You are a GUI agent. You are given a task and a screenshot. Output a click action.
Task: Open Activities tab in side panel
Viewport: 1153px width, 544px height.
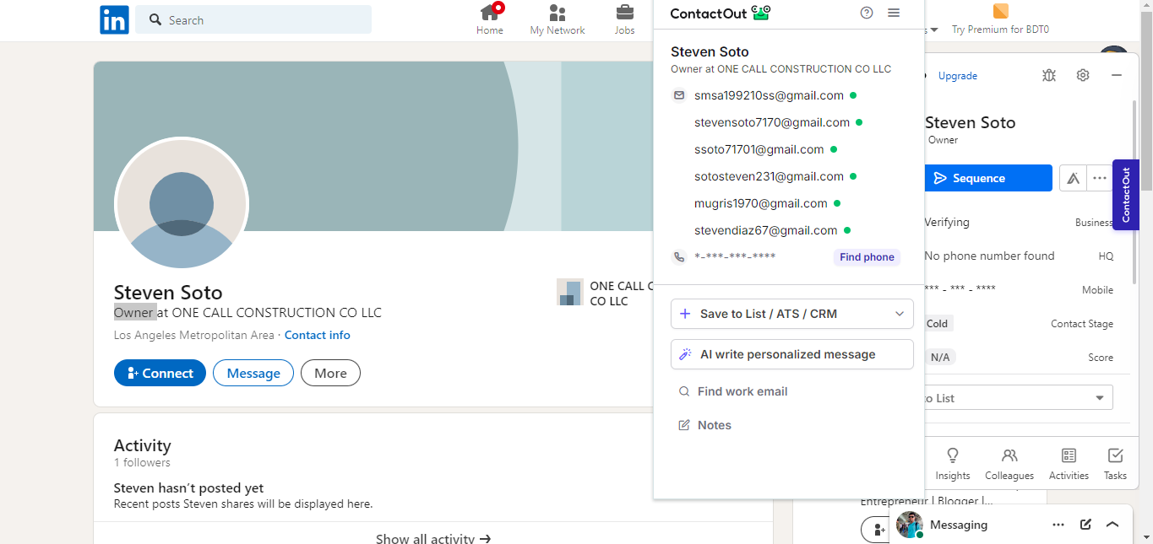point(1069,464)
